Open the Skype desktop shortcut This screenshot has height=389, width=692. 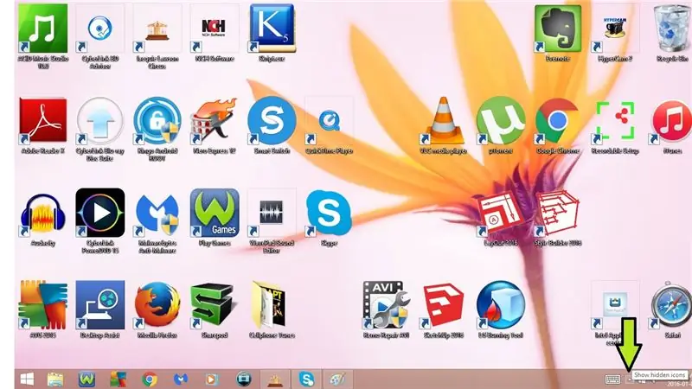(x=329, y=214)
